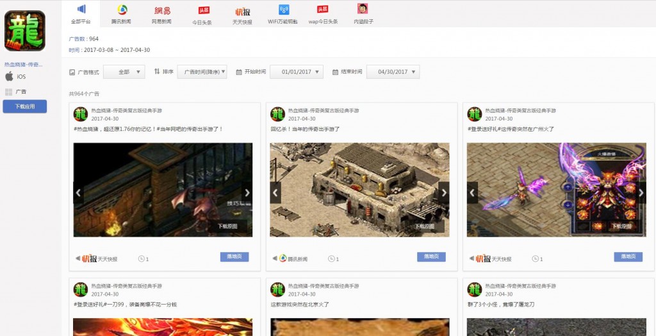
Task: Open 落地页 for the 广州火了 ad
Action: [x=628, y=257]
